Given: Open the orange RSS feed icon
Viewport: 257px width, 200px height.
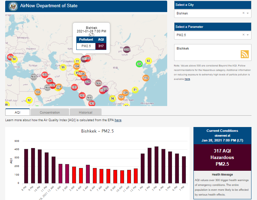Looking at the screenshot, I should click(245, 54).
